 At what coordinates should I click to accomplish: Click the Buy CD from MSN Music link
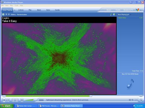tap(130, 74)
